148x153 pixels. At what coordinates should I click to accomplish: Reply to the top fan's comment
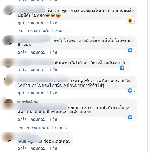(38, 119)
